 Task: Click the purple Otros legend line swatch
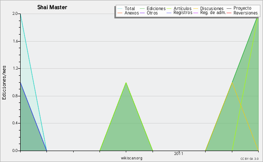tap(142, 13)
